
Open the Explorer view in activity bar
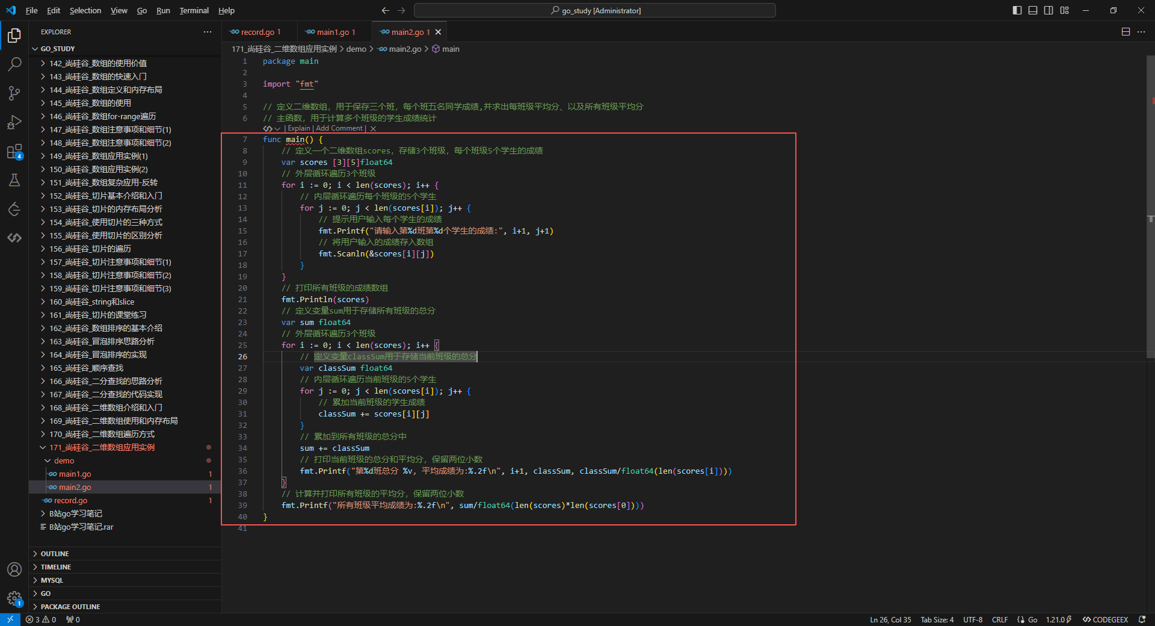[14, 36]
